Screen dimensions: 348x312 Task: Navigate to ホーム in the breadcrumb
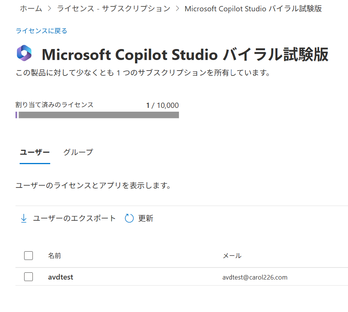pyautogui.click(x=31, y=9)
